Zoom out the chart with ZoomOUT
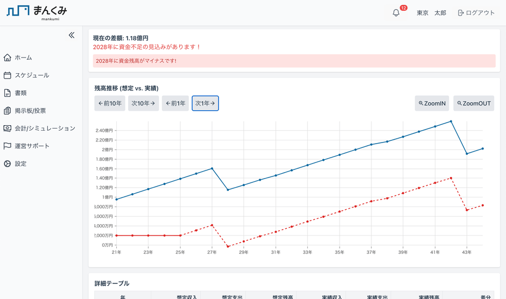 point(473,103)
